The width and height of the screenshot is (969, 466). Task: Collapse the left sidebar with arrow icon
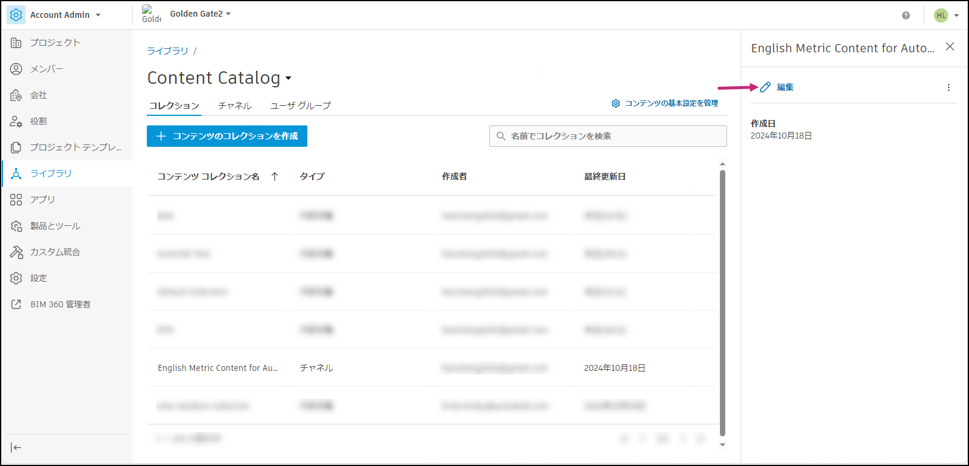16,448
